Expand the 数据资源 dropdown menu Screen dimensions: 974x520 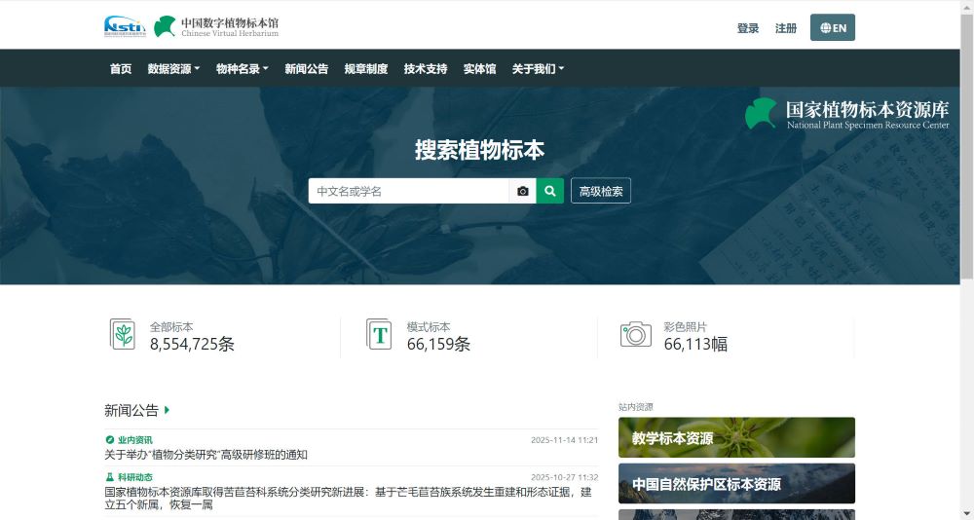pyautogui.click(x=173, y=69)
